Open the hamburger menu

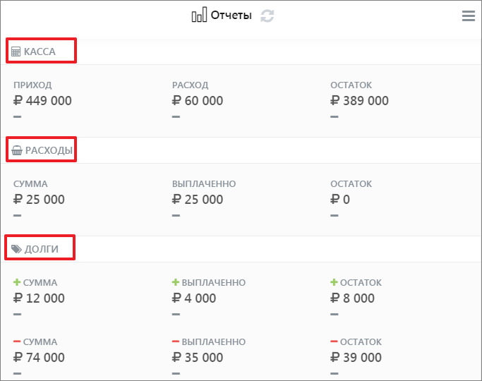click(x=469, y=16)
